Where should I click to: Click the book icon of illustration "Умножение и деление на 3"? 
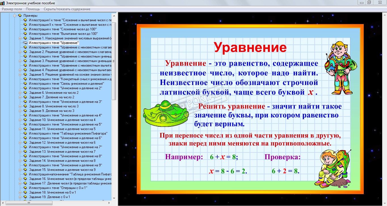pos(25,102)
